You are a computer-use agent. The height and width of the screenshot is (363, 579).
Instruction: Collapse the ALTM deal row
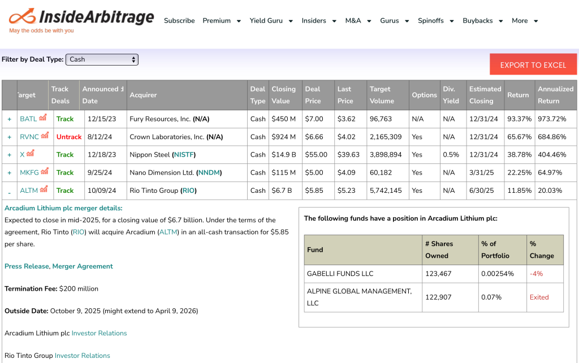click(x=9, y=192)
